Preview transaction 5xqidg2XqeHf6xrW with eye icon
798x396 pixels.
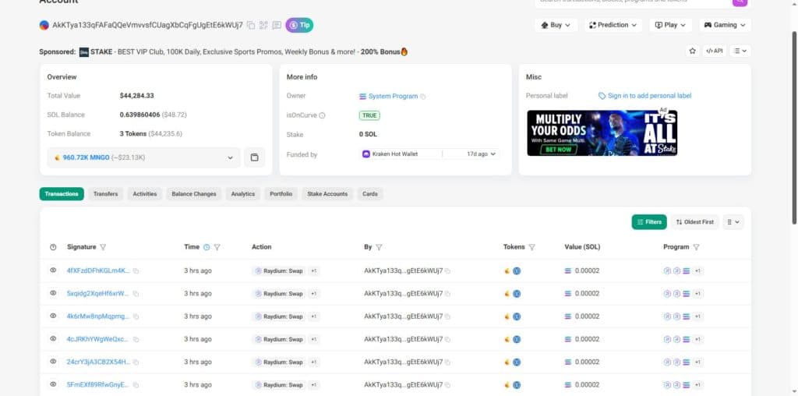point(53,293)
